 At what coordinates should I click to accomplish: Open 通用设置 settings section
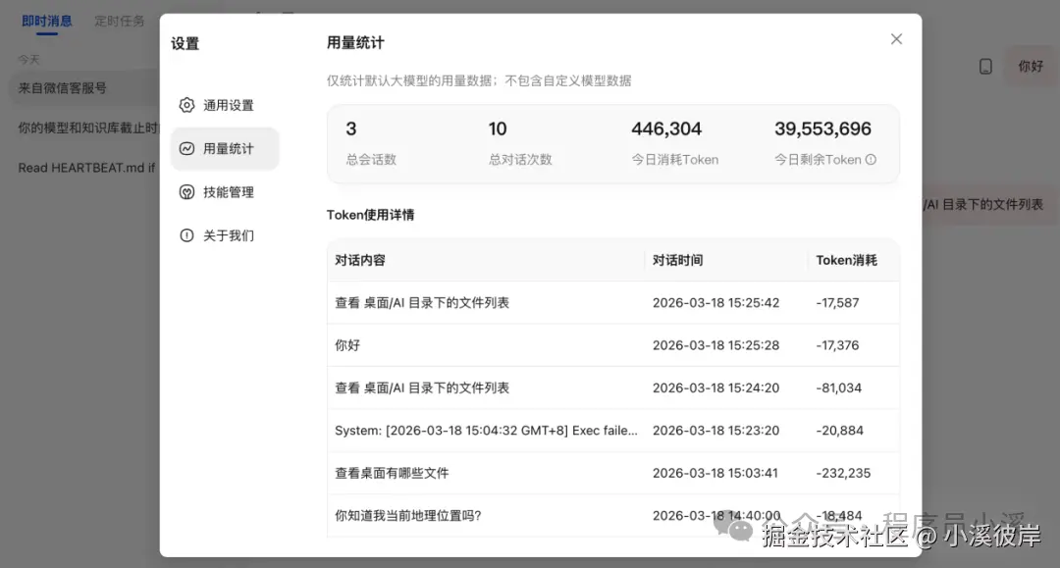[225, 105]
